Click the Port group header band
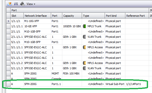152x93 pixels. tap(79, 10)
